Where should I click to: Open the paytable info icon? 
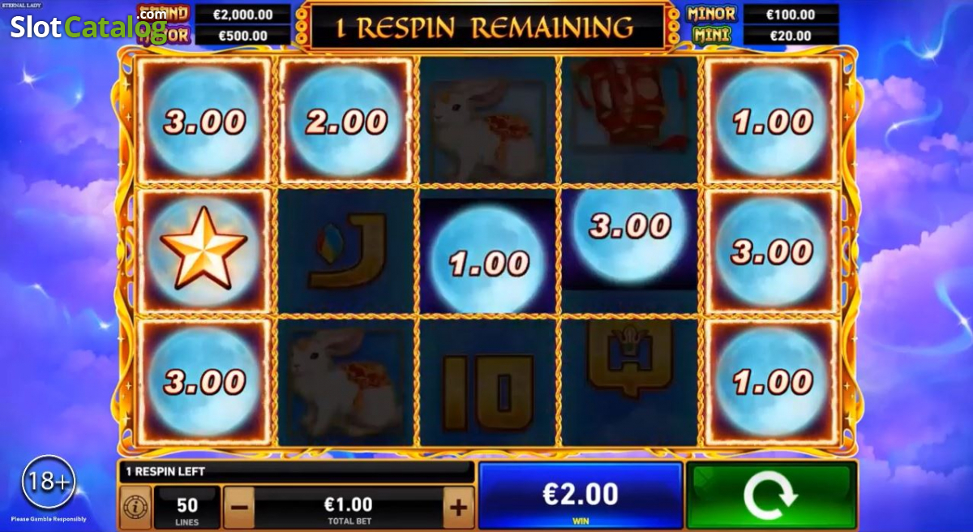(x=135, y=508)
